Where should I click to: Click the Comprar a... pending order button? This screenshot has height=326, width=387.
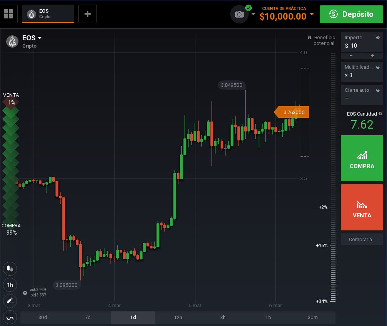pyautogui.click(x=362, y=239)
